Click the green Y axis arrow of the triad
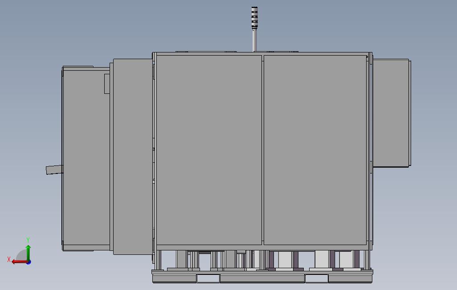Screen dimensions: 457x290 (x=28, y=253)
